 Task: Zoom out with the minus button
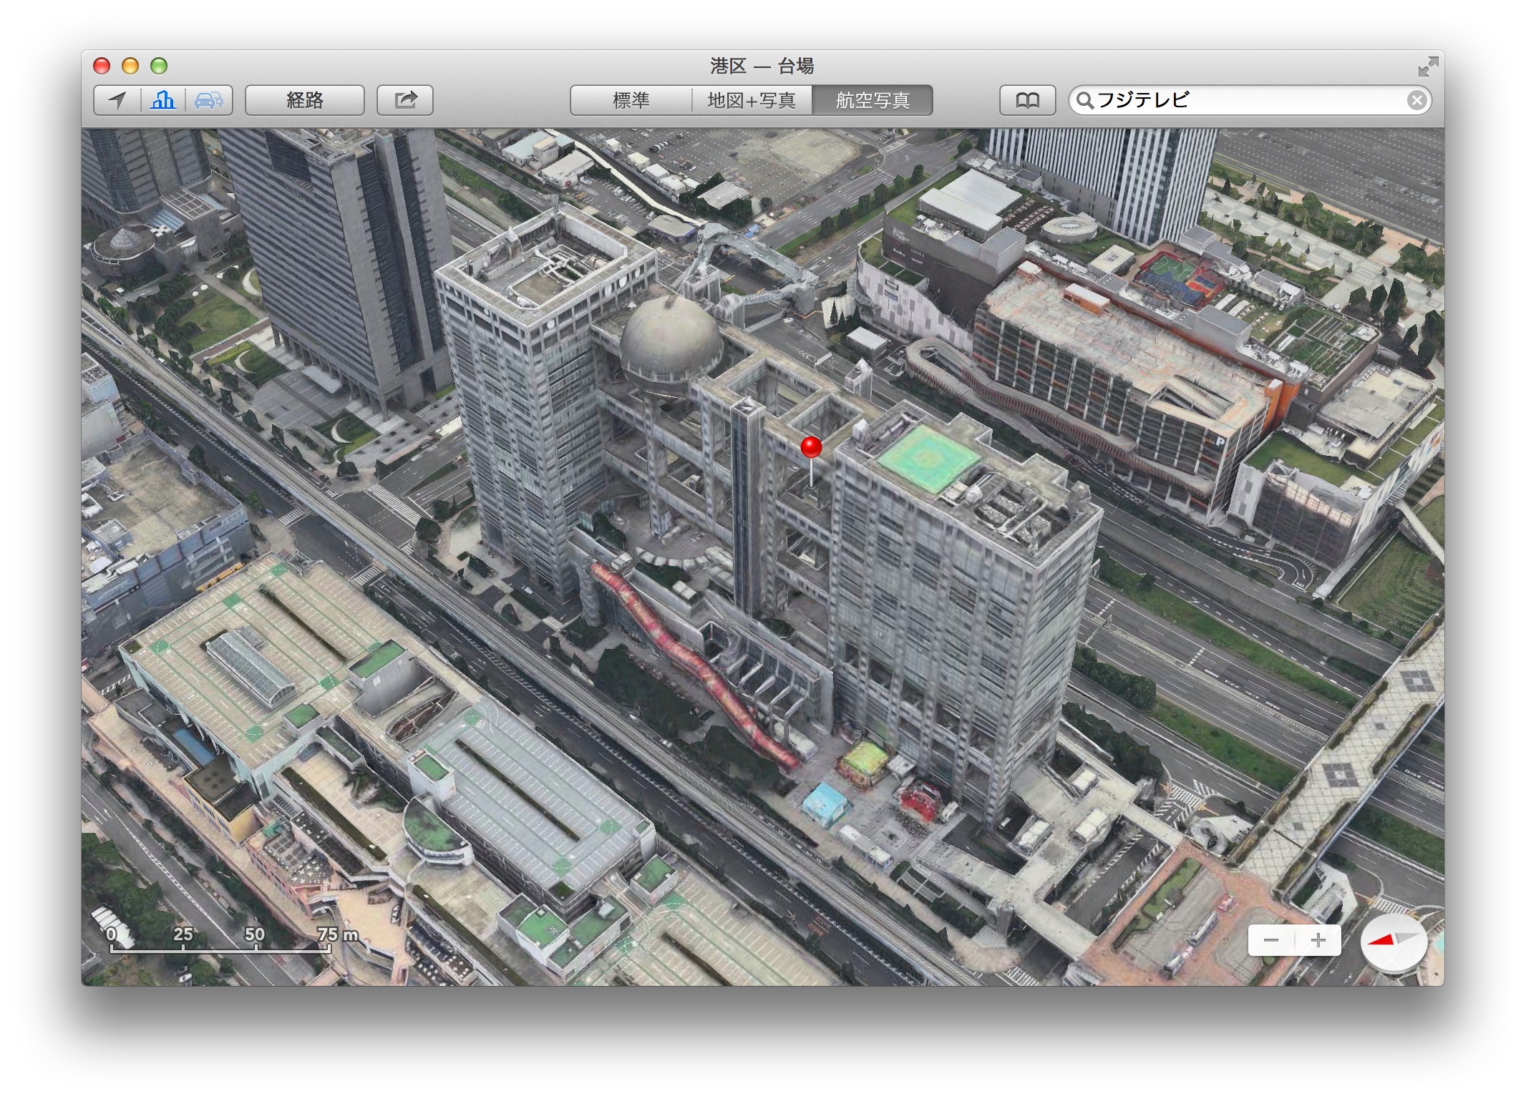coord(1271,940)
